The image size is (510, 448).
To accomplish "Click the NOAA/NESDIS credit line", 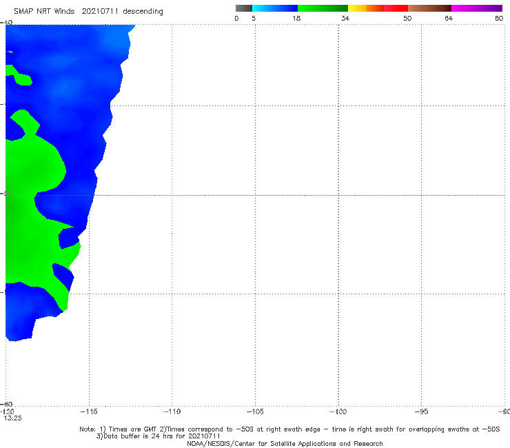I will click(x=285, y=444).
